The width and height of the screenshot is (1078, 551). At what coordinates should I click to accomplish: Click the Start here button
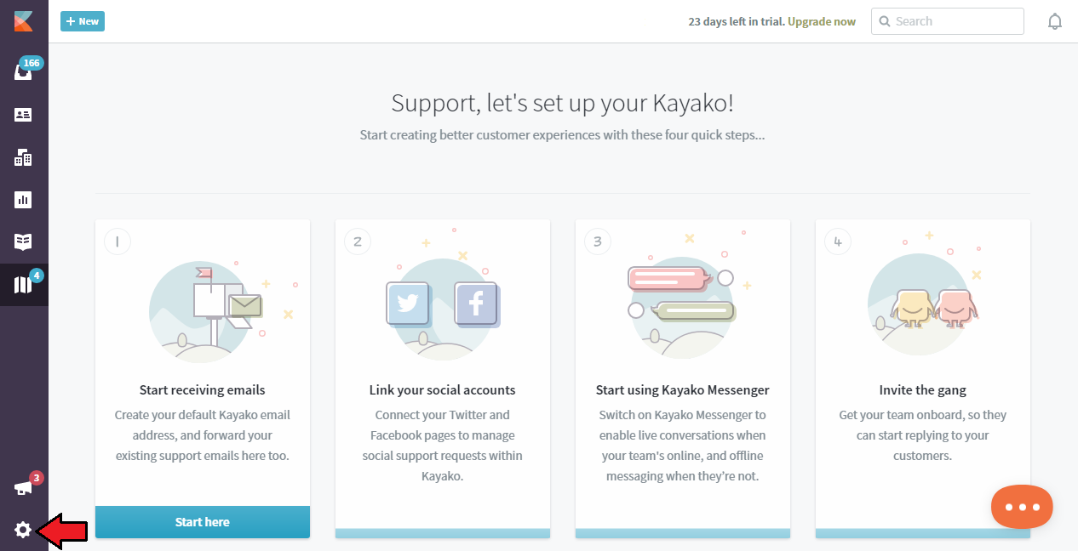tap(203, 522)
